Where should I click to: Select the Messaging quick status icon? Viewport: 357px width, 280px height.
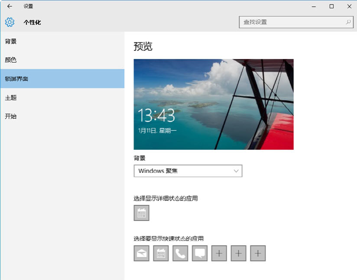click(x=200, y=254)
